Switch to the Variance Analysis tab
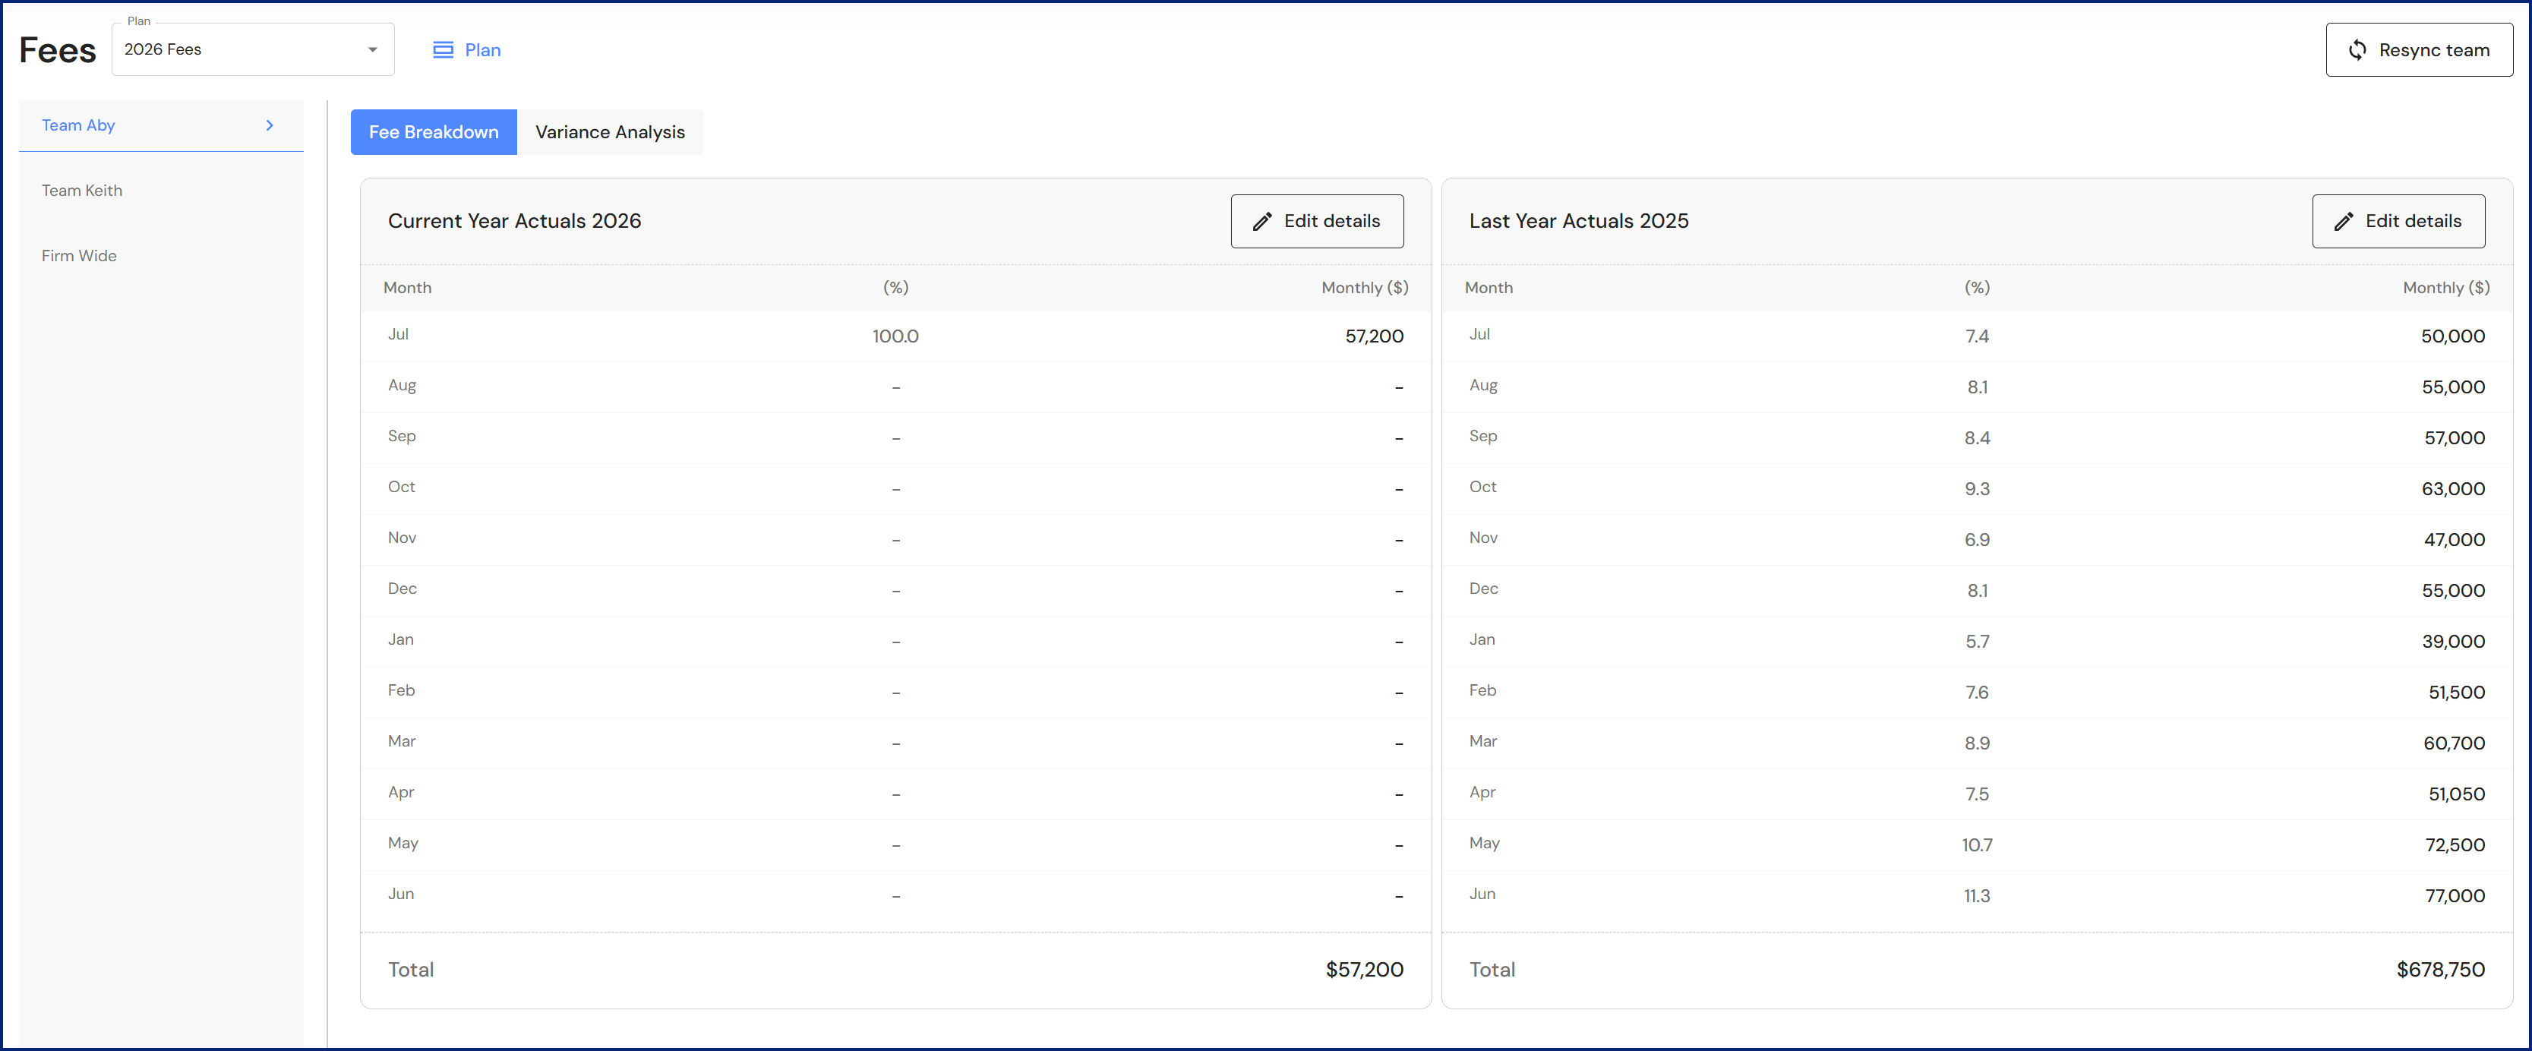Screen dimensions: 2532x1051 click(609, 133)
